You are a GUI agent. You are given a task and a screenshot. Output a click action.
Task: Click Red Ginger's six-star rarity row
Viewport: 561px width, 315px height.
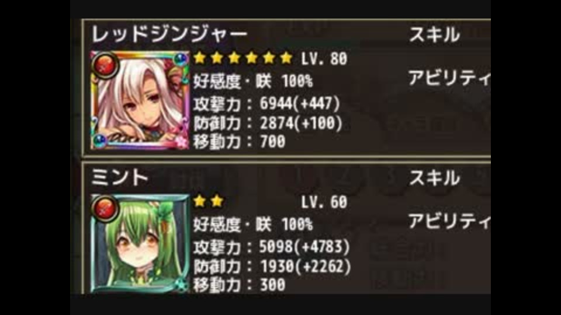pos(243,58)
